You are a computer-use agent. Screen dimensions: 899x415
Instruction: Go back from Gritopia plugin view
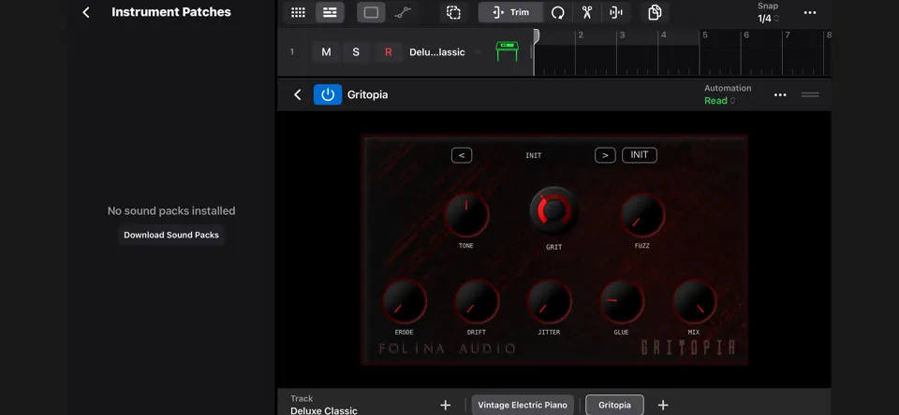(297, 94)
